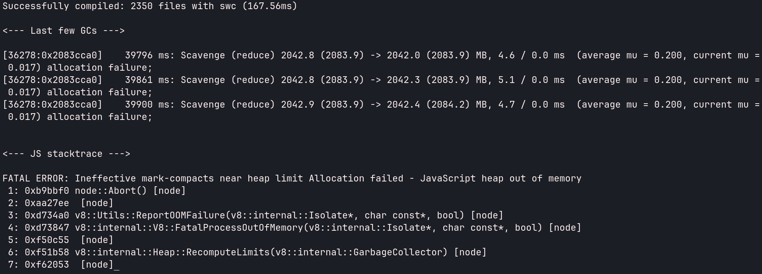Click stack frame 6 Heap::RecomputeLimits
The image size is (762, 274).
click(247, 253)
